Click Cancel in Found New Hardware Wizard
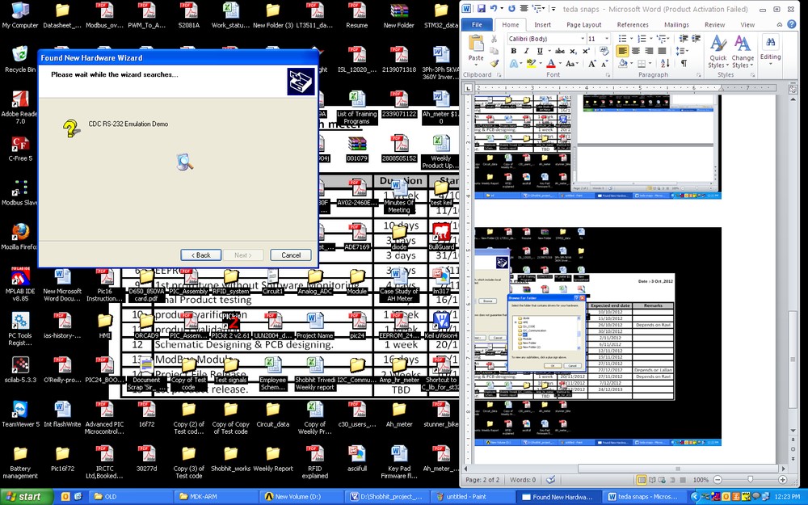The height and width of the screenshot is (505, 808). [291, 255]
